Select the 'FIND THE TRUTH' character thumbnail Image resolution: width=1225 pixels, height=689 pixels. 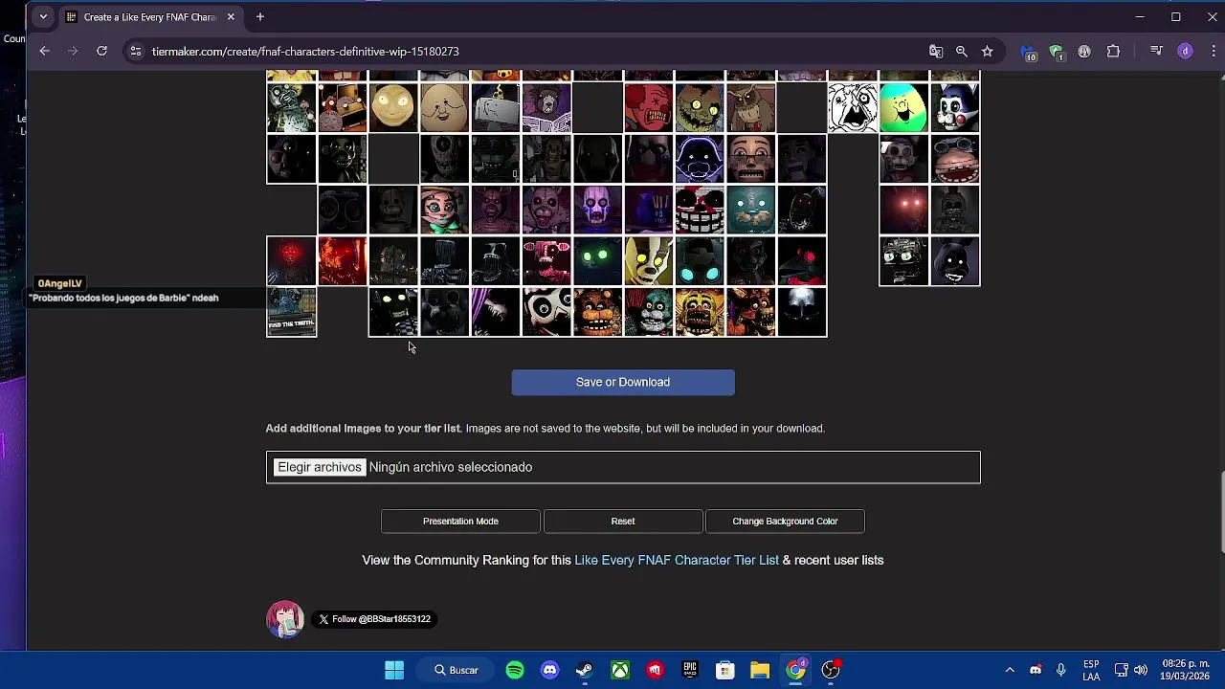pos(292,313)
